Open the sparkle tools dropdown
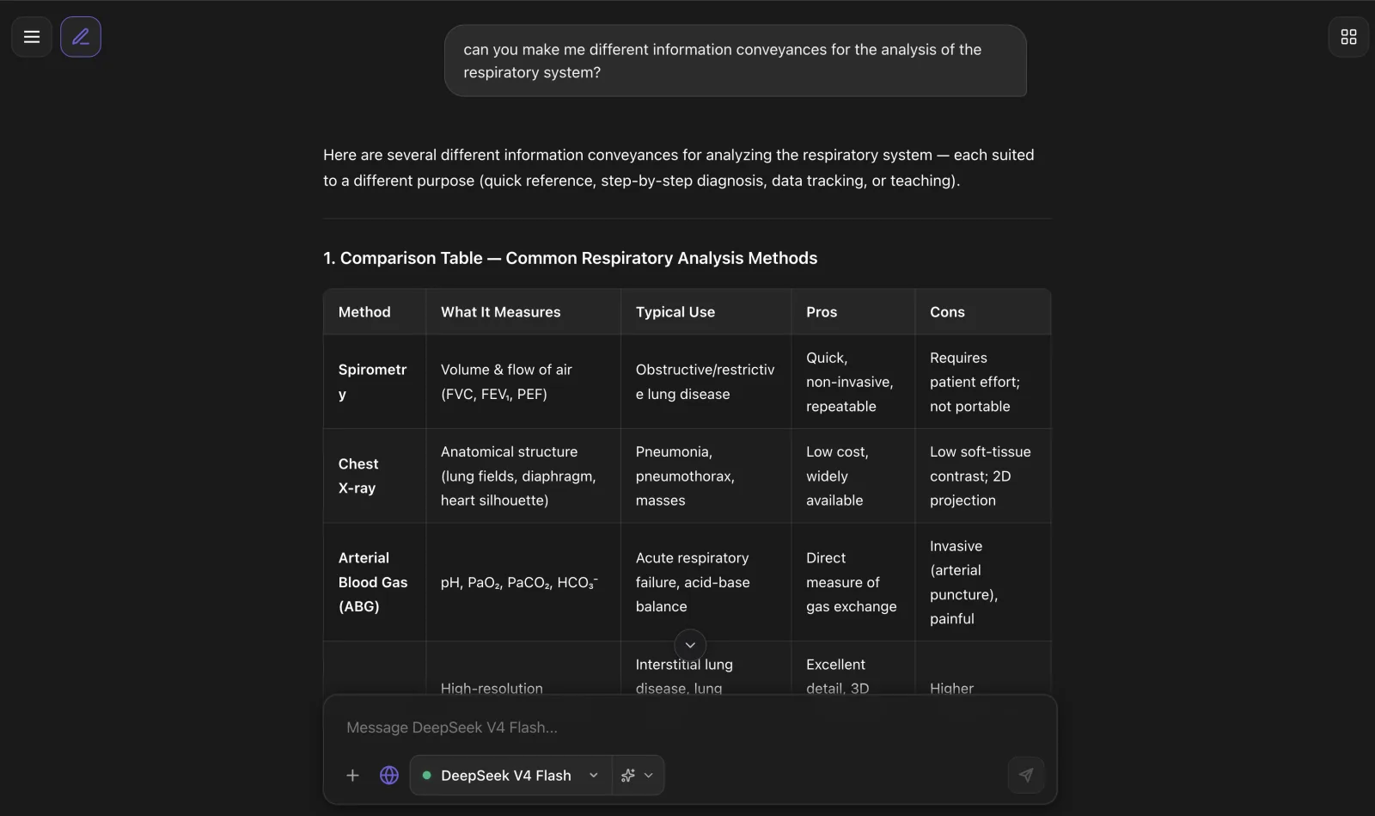The image size is (1375, 816). click(638, 776)
